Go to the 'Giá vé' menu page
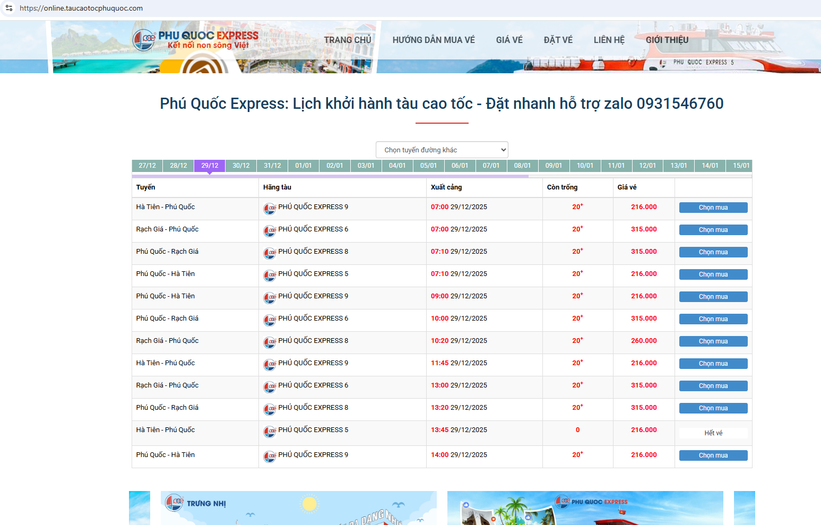The height and width of the screenshot is (525, 821). click(509, 40)
